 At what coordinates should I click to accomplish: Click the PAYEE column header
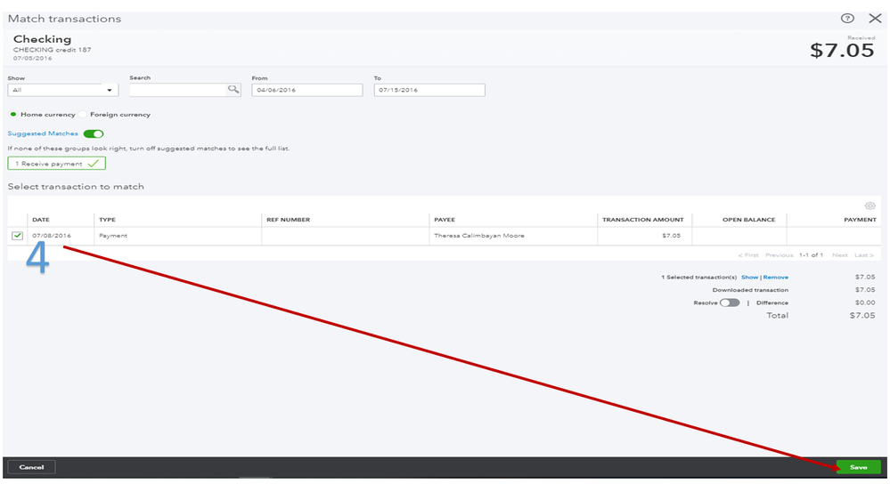coord(445,220)
